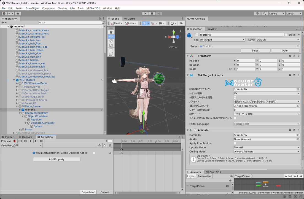Viewport: 304px width, 199px height.
Task: Switch Animation view to Curves
Action: [x=105, y=192]
